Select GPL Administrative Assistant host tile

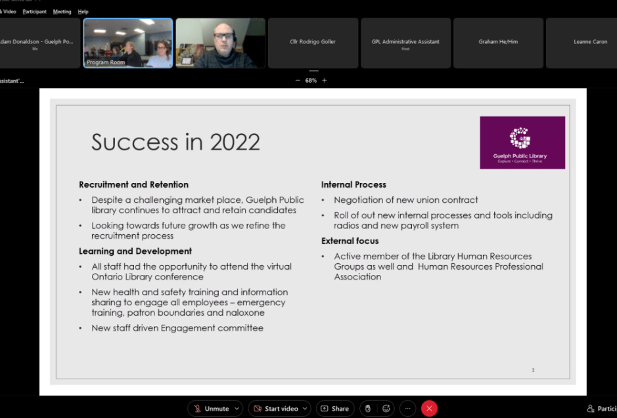coord(405,43)
